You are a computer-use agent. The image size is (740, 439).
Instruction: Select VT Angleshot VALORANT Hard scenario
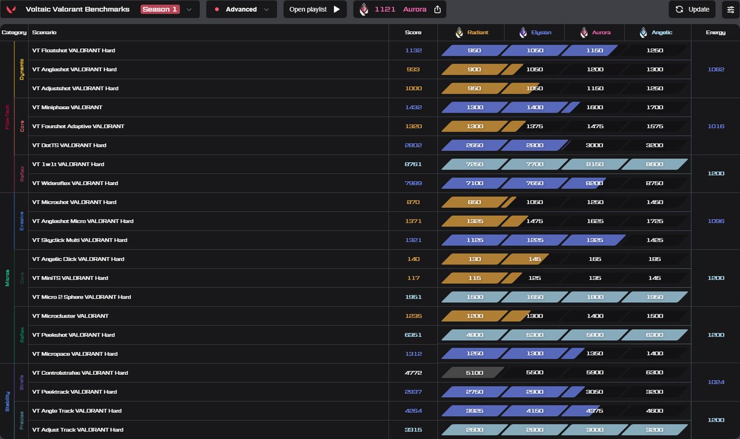[74, 70]
